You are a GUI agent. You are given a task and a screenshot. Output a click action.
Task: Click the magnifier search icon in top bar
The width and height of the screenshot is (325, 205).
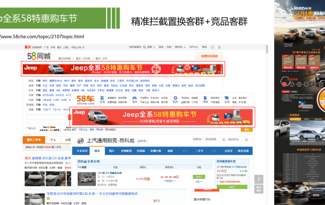click(144, 47)
